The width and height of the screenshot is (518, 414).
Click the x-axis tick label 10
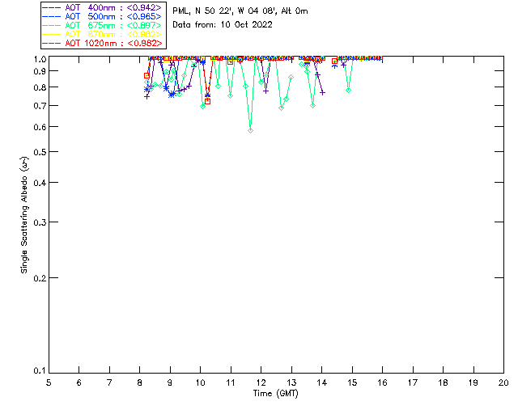coord(200,382)
